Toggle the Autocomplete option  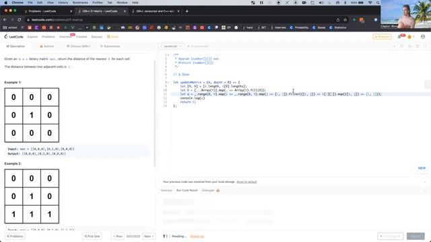[197, 46]
